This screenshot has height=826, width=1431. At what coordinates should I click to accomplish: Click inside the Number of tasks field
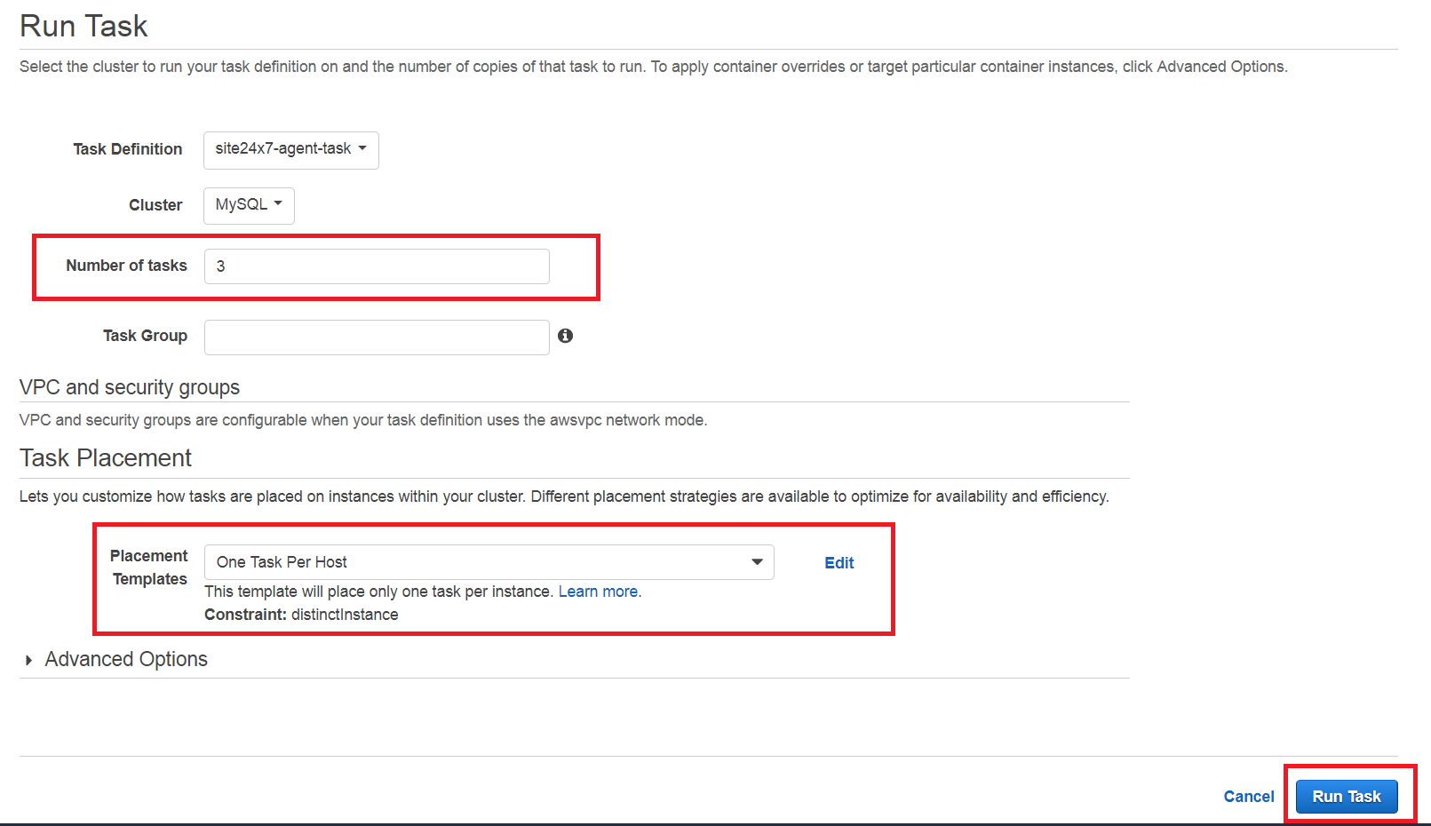376,266
